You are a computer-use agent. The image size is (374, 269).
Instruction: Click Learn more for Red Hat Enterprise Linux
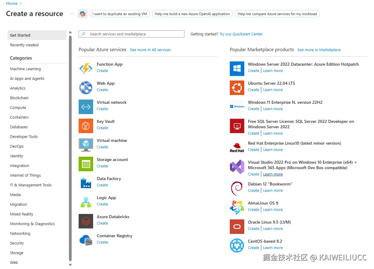click(x=273, y=150)
